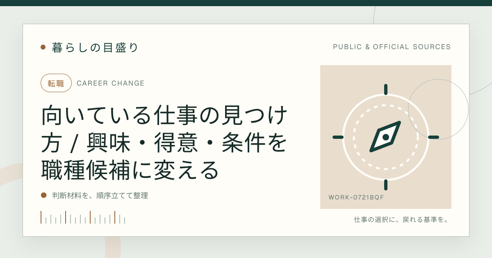492x258 pixels.
Task: Select the 転職 category pill
Action: click(x=56, y=83)
